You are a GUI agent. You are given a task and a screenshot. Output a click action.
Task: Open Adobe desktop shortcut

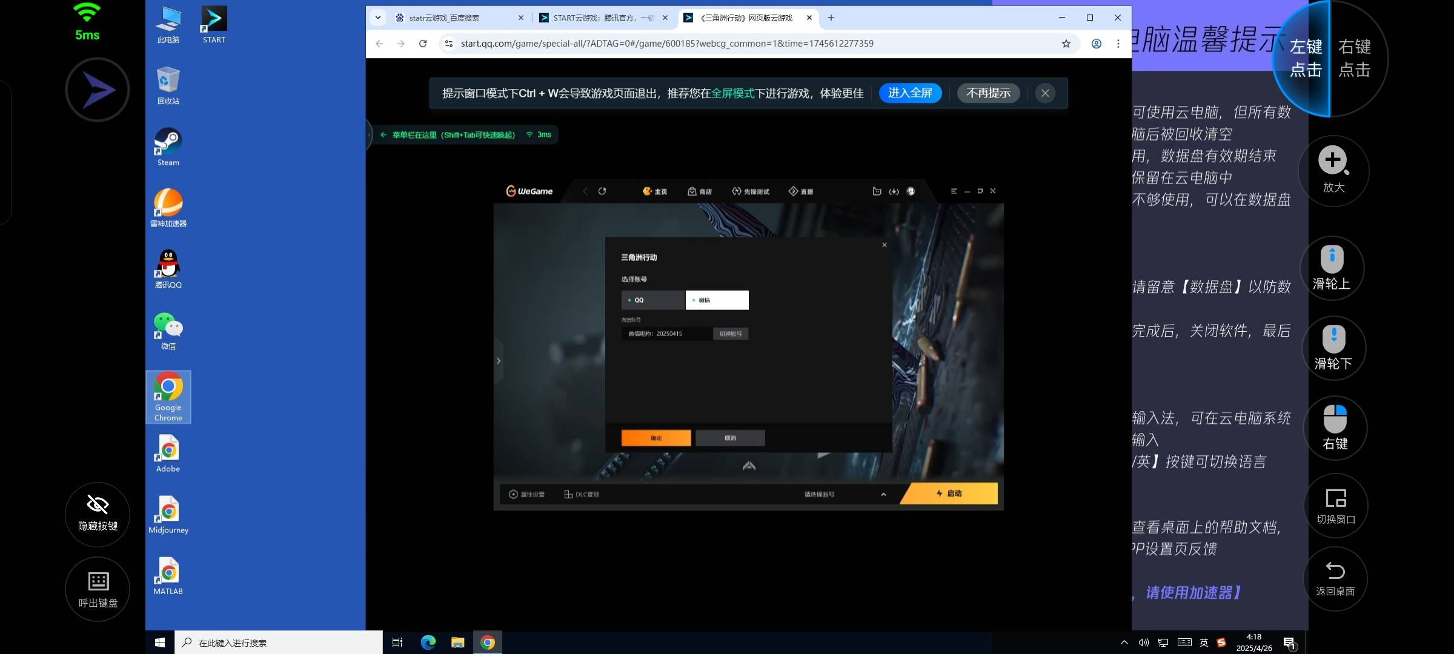click(168, 454)
